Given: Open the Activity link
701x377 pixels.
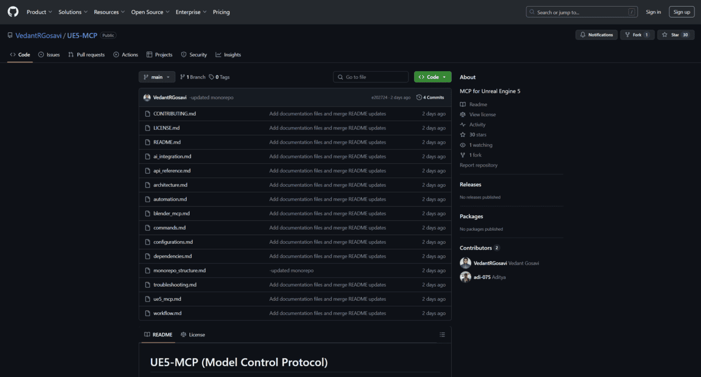Looking at the screenshot, I should tap(473, 124).
